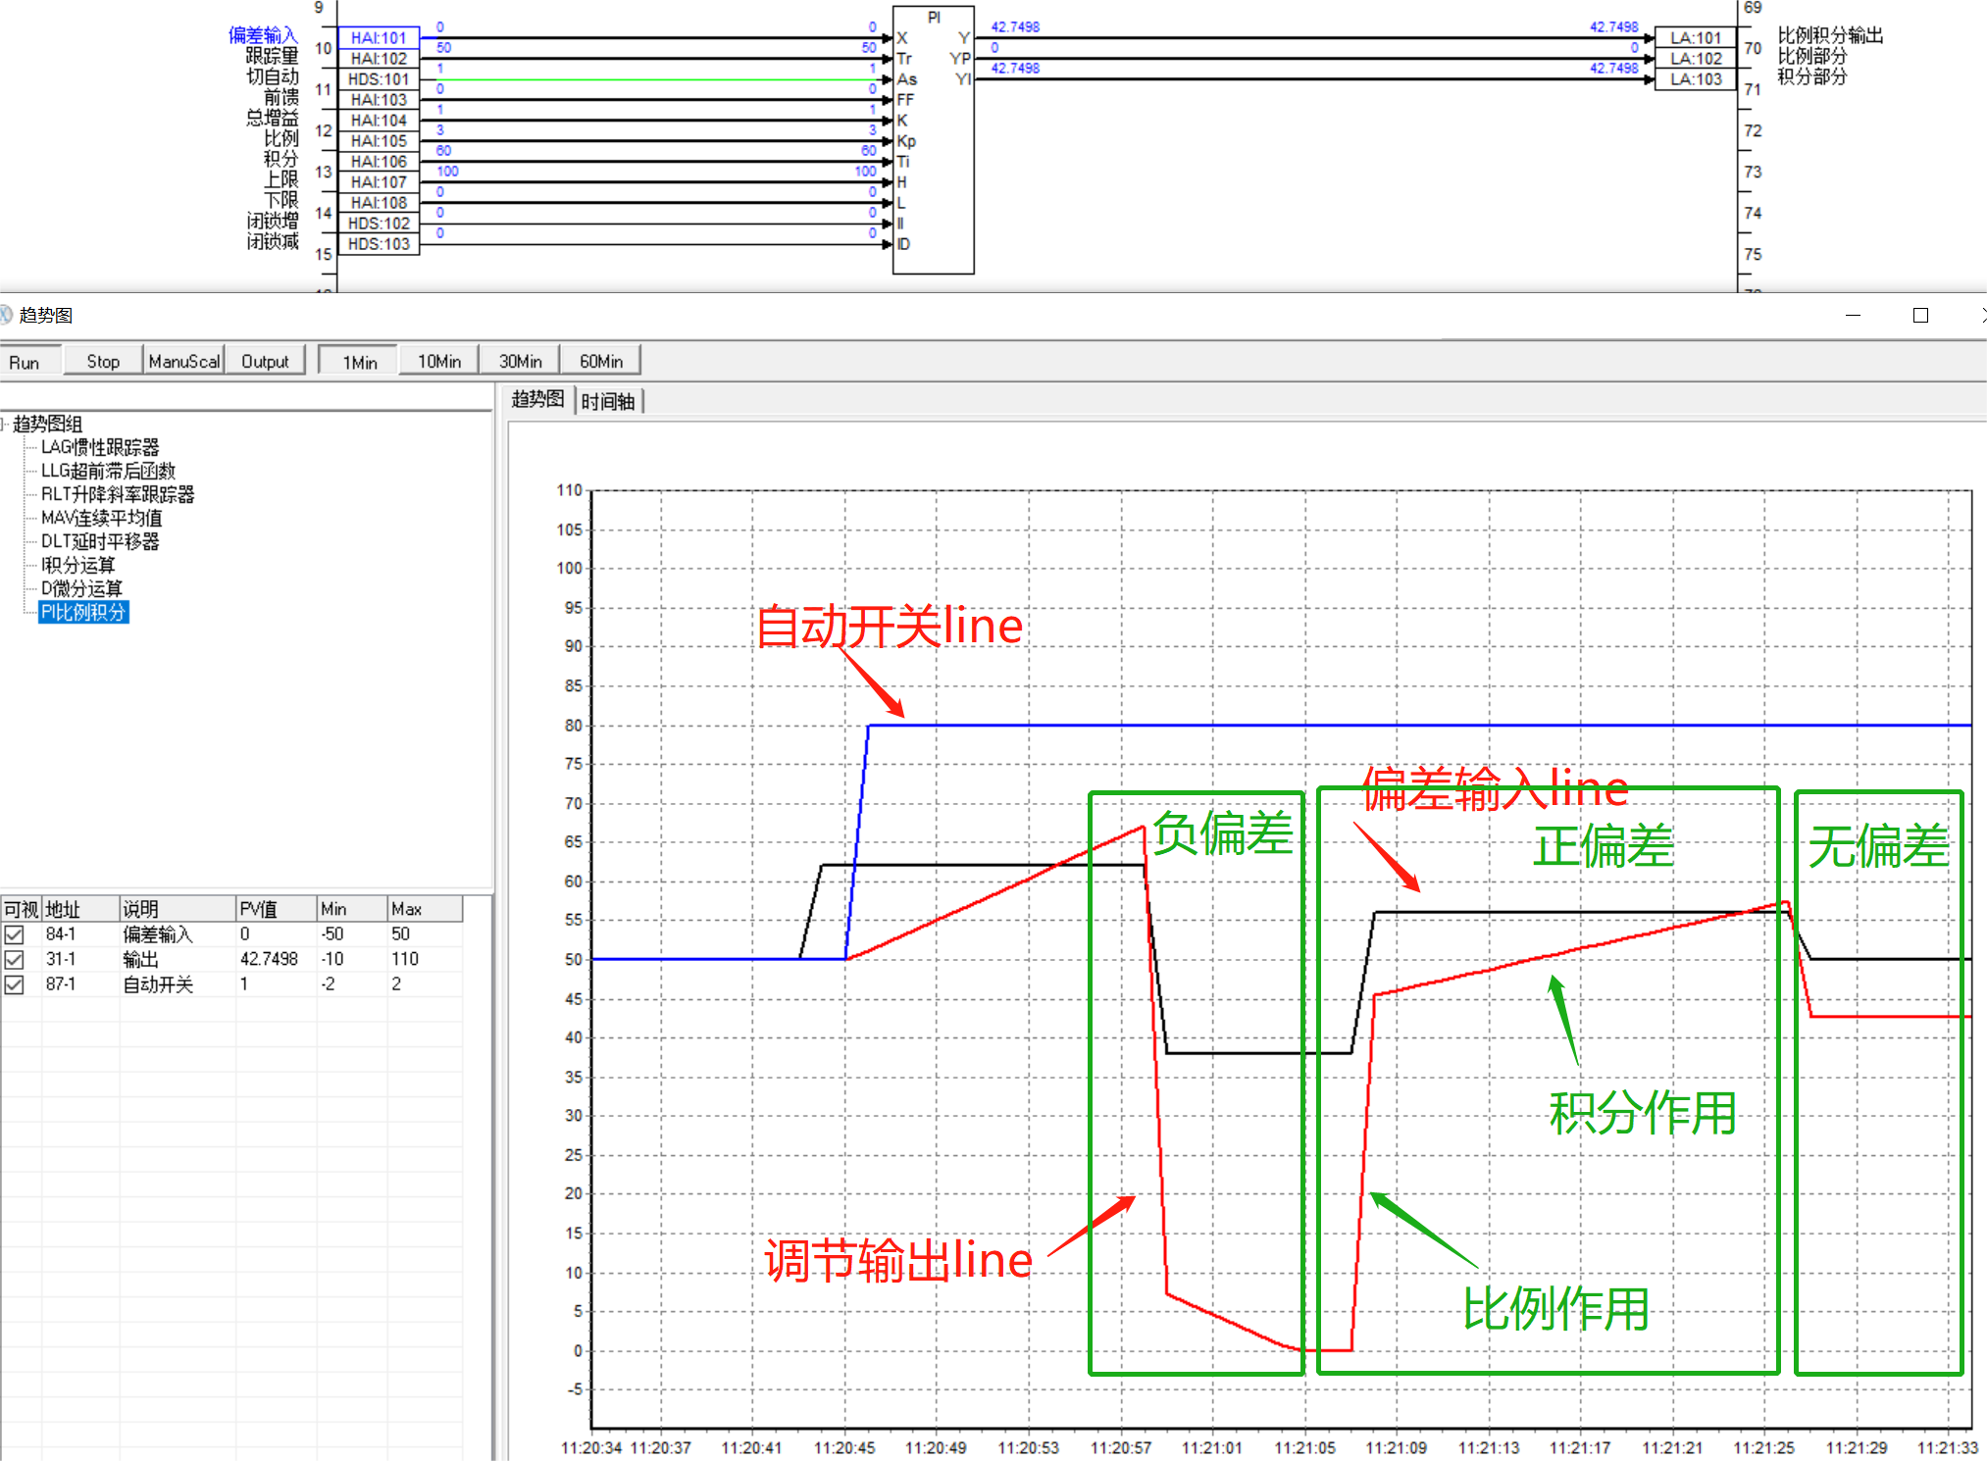Click the Output toolbar button
Image resolution: width=1987 pixels, height=1461 pixels.
click(265, 361)
